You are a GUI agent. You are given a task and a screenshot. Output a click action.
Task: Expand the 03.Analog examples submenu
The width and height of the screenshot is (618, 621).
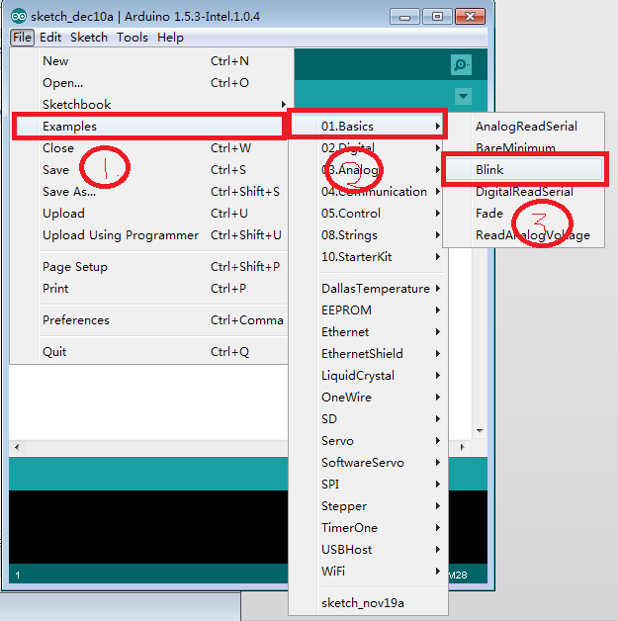[x=368, y=170]
